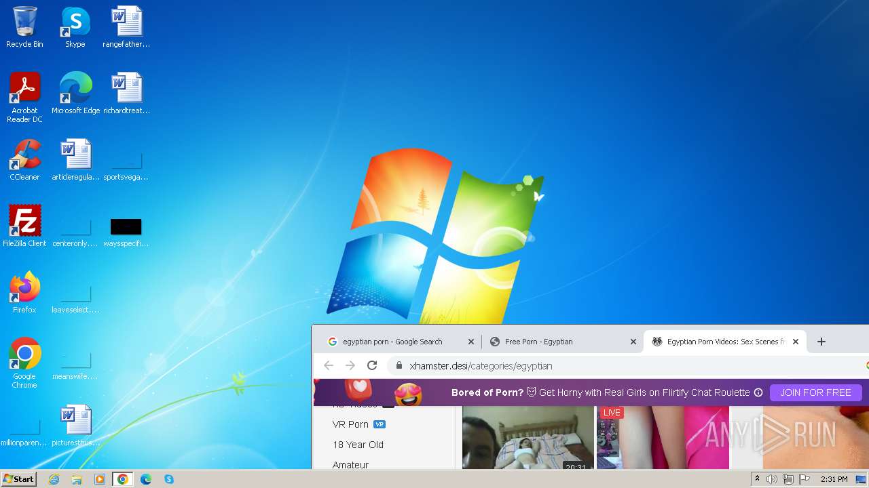
Task: Launch Microsoft Edge desktop shortcut
Action: pyautogui.click(x=75, y=93)
